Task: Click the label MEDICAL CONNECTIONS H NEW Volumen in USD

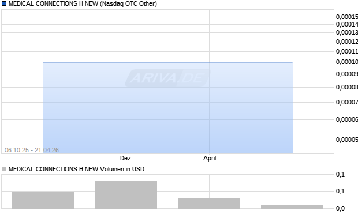Action: (76, 169)
